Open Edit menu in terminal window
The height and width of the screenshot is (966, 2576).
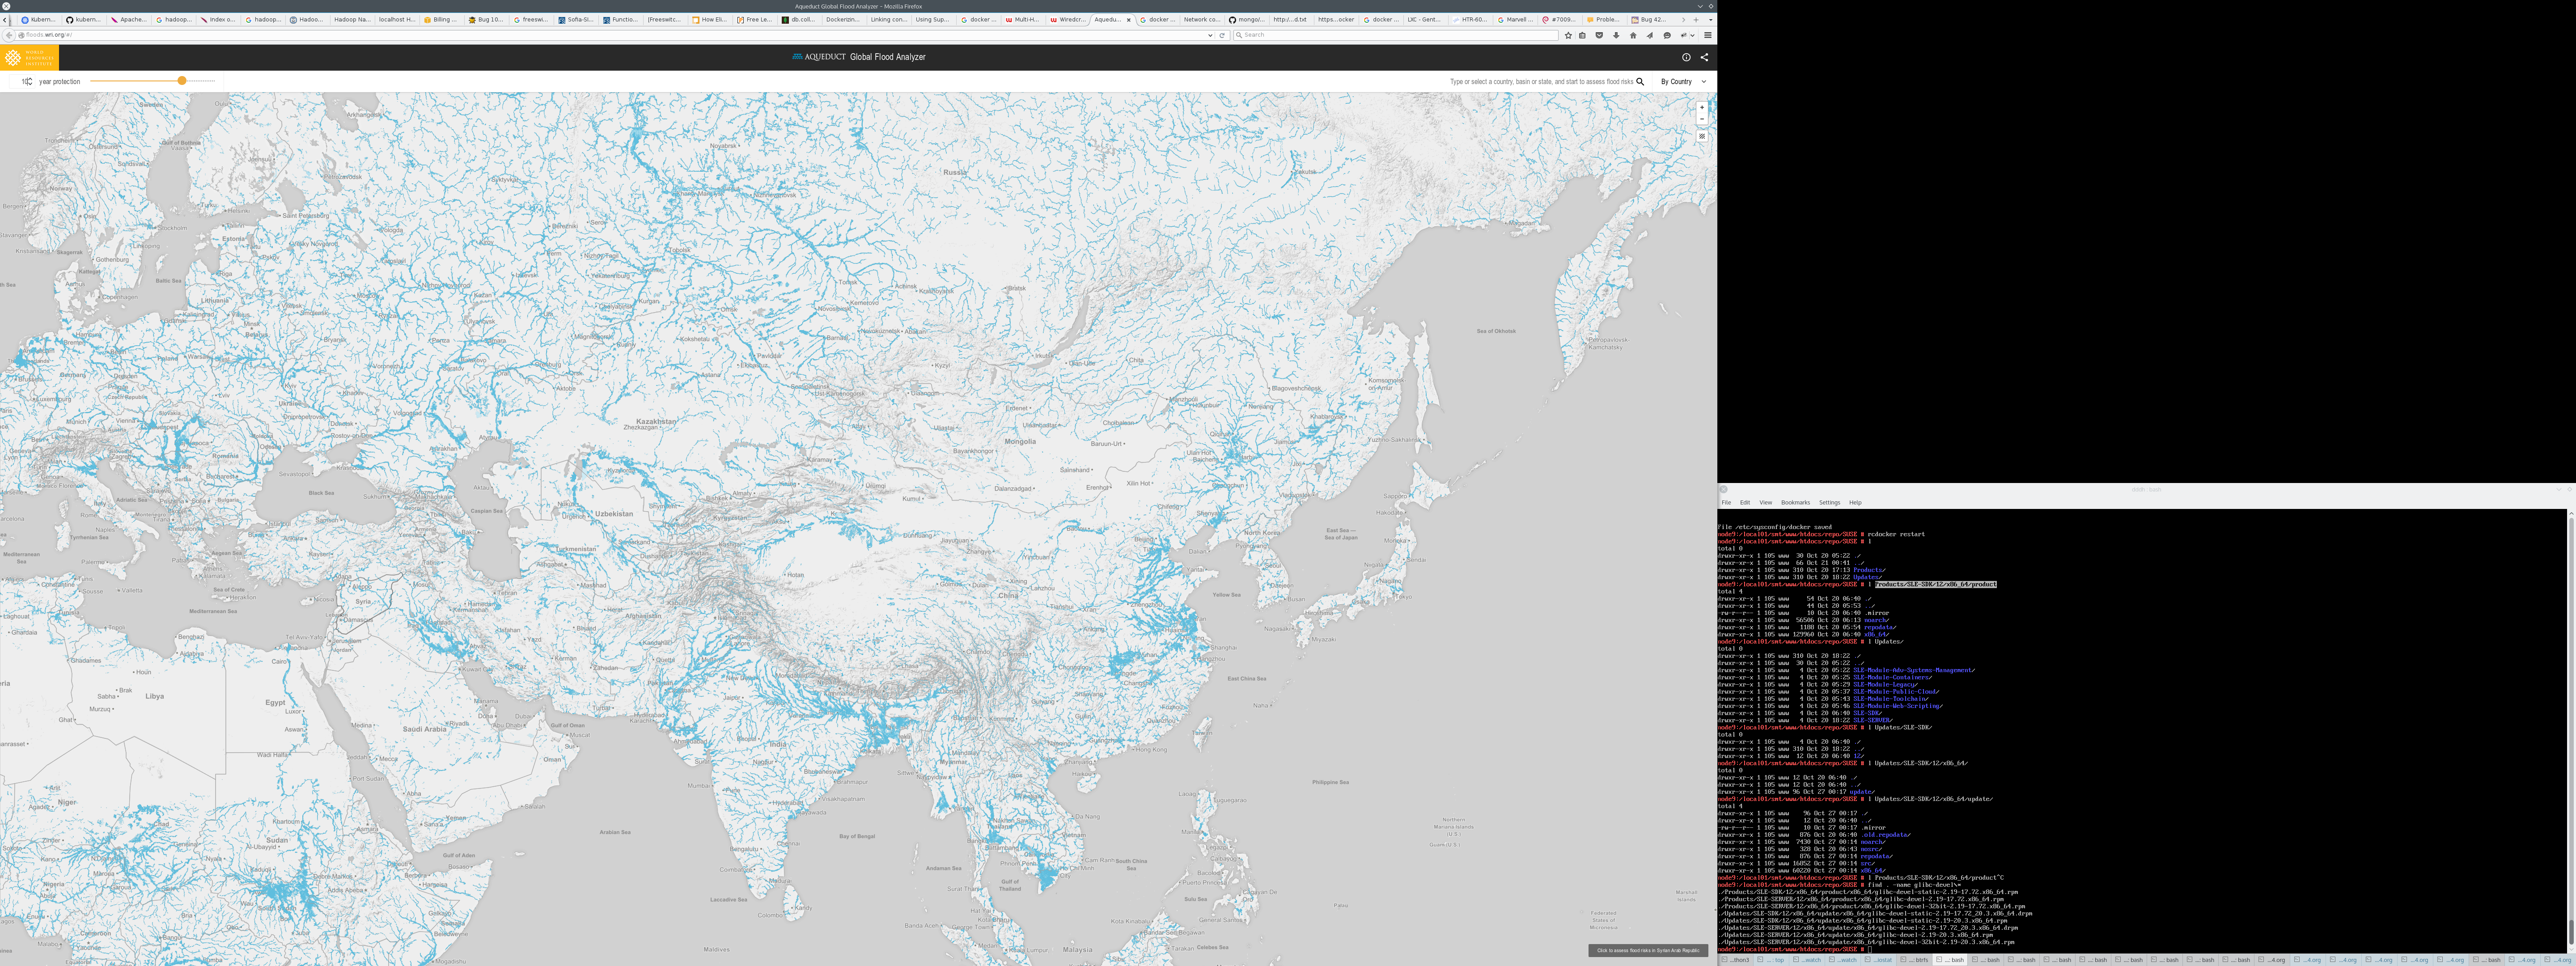[1745, 503]
